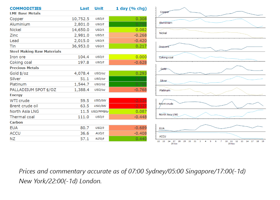Click Iron ore change cell 0.000
Image resolution: width=280 pixels, height=200 pixels.
pyautogui.click(x=128, y=57)
